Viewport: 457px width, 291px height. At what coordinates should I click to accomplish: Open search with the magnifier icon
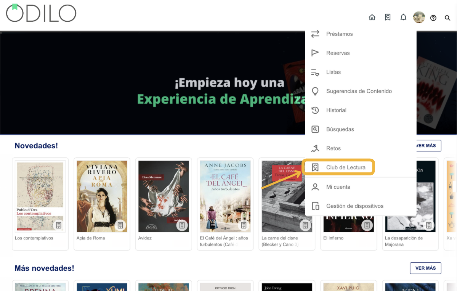pyautogui.click(x=447, y=18)
